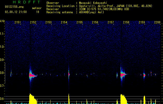Screen dimensions: 163x104
Task: Click the narrow meteor echo after 2154
Action: (69, 74)
